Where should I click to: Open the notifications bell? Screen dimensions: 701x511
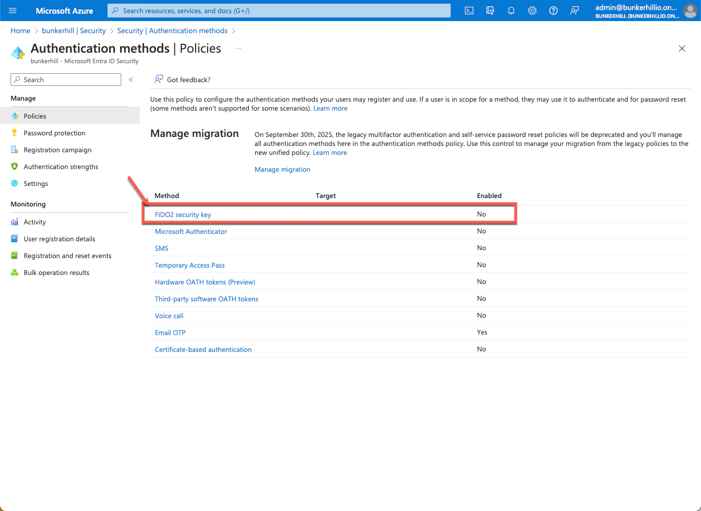[x=511, y=11]
